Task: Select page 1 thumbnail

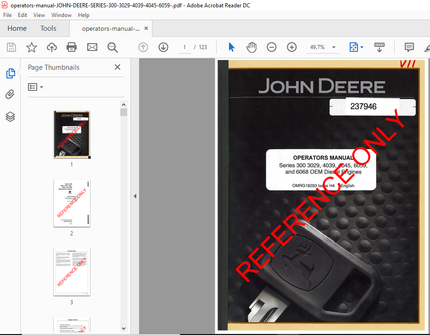Action: click(x=72, y=134)
